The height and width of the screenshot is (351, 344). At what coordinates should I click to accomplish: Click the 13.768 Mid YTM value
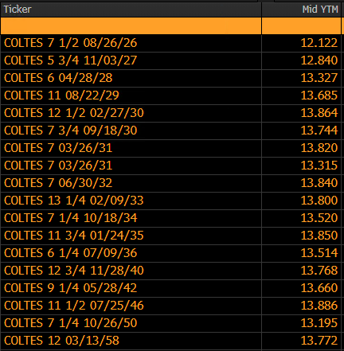(x=319, y=271)
